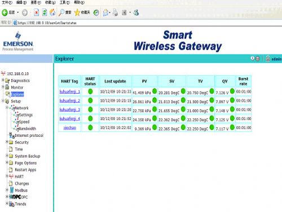This screenshot has height=212, width=282.
Task: Click the browser Forward arrow icon
Action: pos(25,12)
